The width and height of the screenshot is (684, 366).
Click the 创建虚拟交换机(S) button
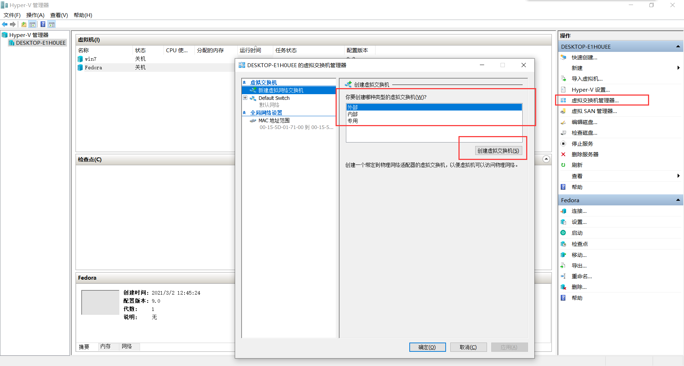pos(498,151)
